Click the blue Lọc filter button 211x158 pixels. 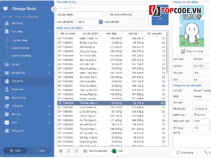(x=160, y=15)
